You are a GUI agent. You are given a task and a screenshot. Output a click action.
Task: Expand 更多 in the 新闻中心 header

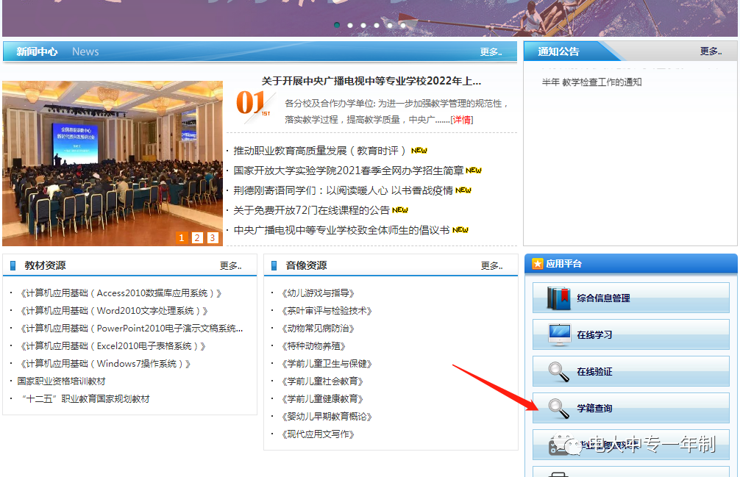491,52
